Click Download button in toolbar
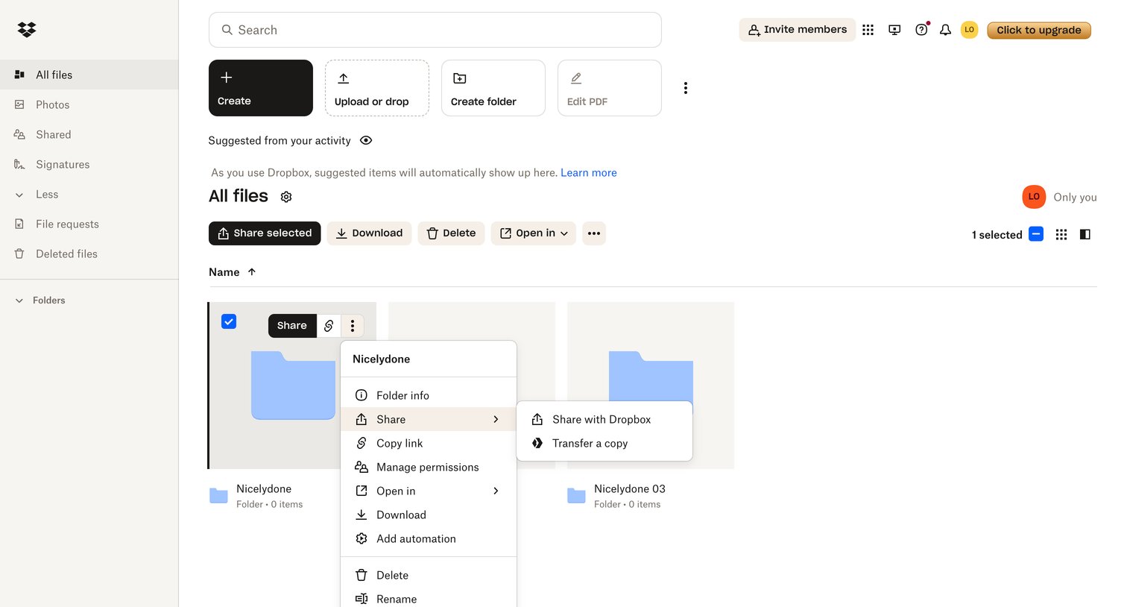 369,233
